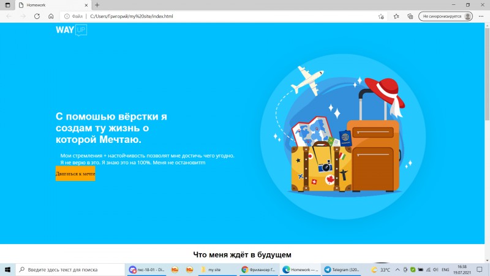Click heading 'Что меня ждёт в будущем'
The width and height of the screenshot is (490, 276).
(x=242, y=255)
